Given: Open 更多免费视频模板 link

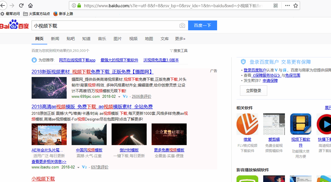Looking at the screenshot, I should [x=169, y=150].
